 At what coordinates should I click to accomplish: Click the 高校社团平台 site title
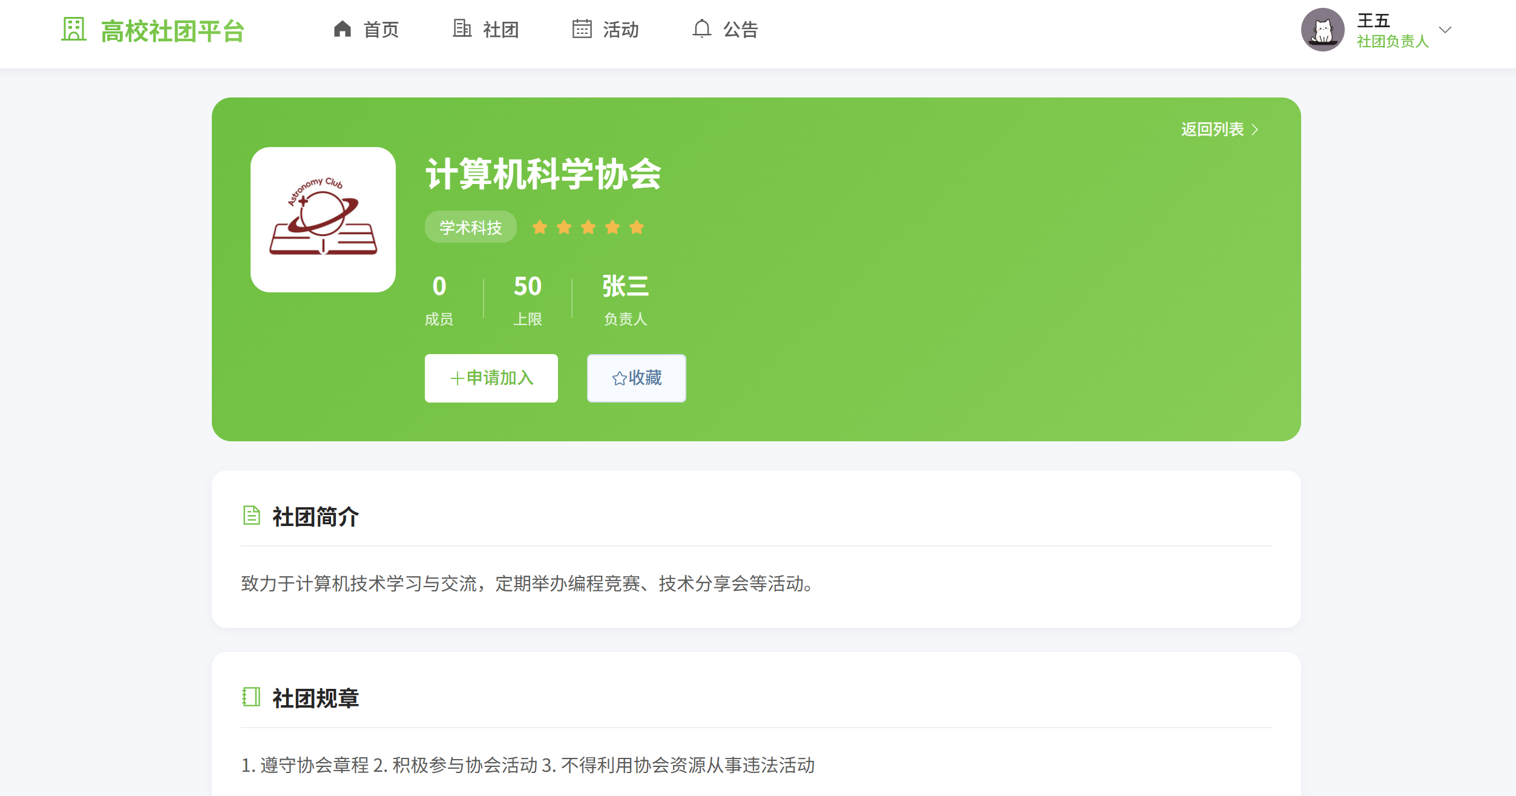(x=172, y=31)
